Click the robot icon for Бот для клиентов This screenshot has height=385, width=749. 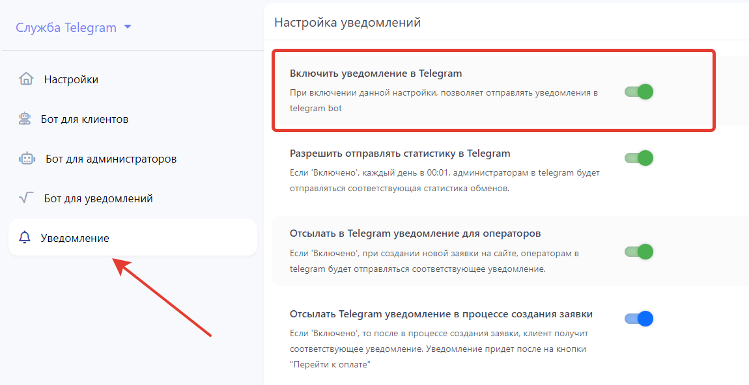click(25, 119)
